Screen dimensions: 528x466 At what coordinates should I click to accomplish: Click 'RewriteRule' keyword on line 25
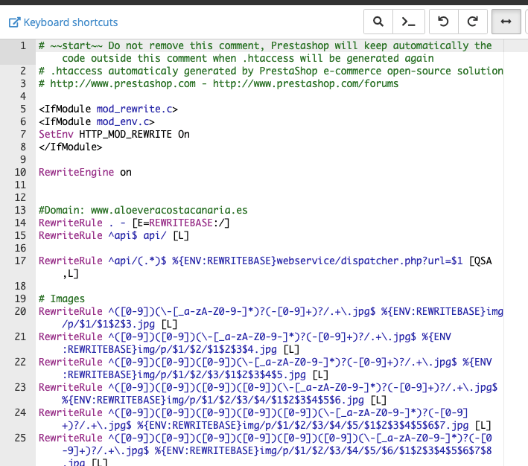(71, 438)
